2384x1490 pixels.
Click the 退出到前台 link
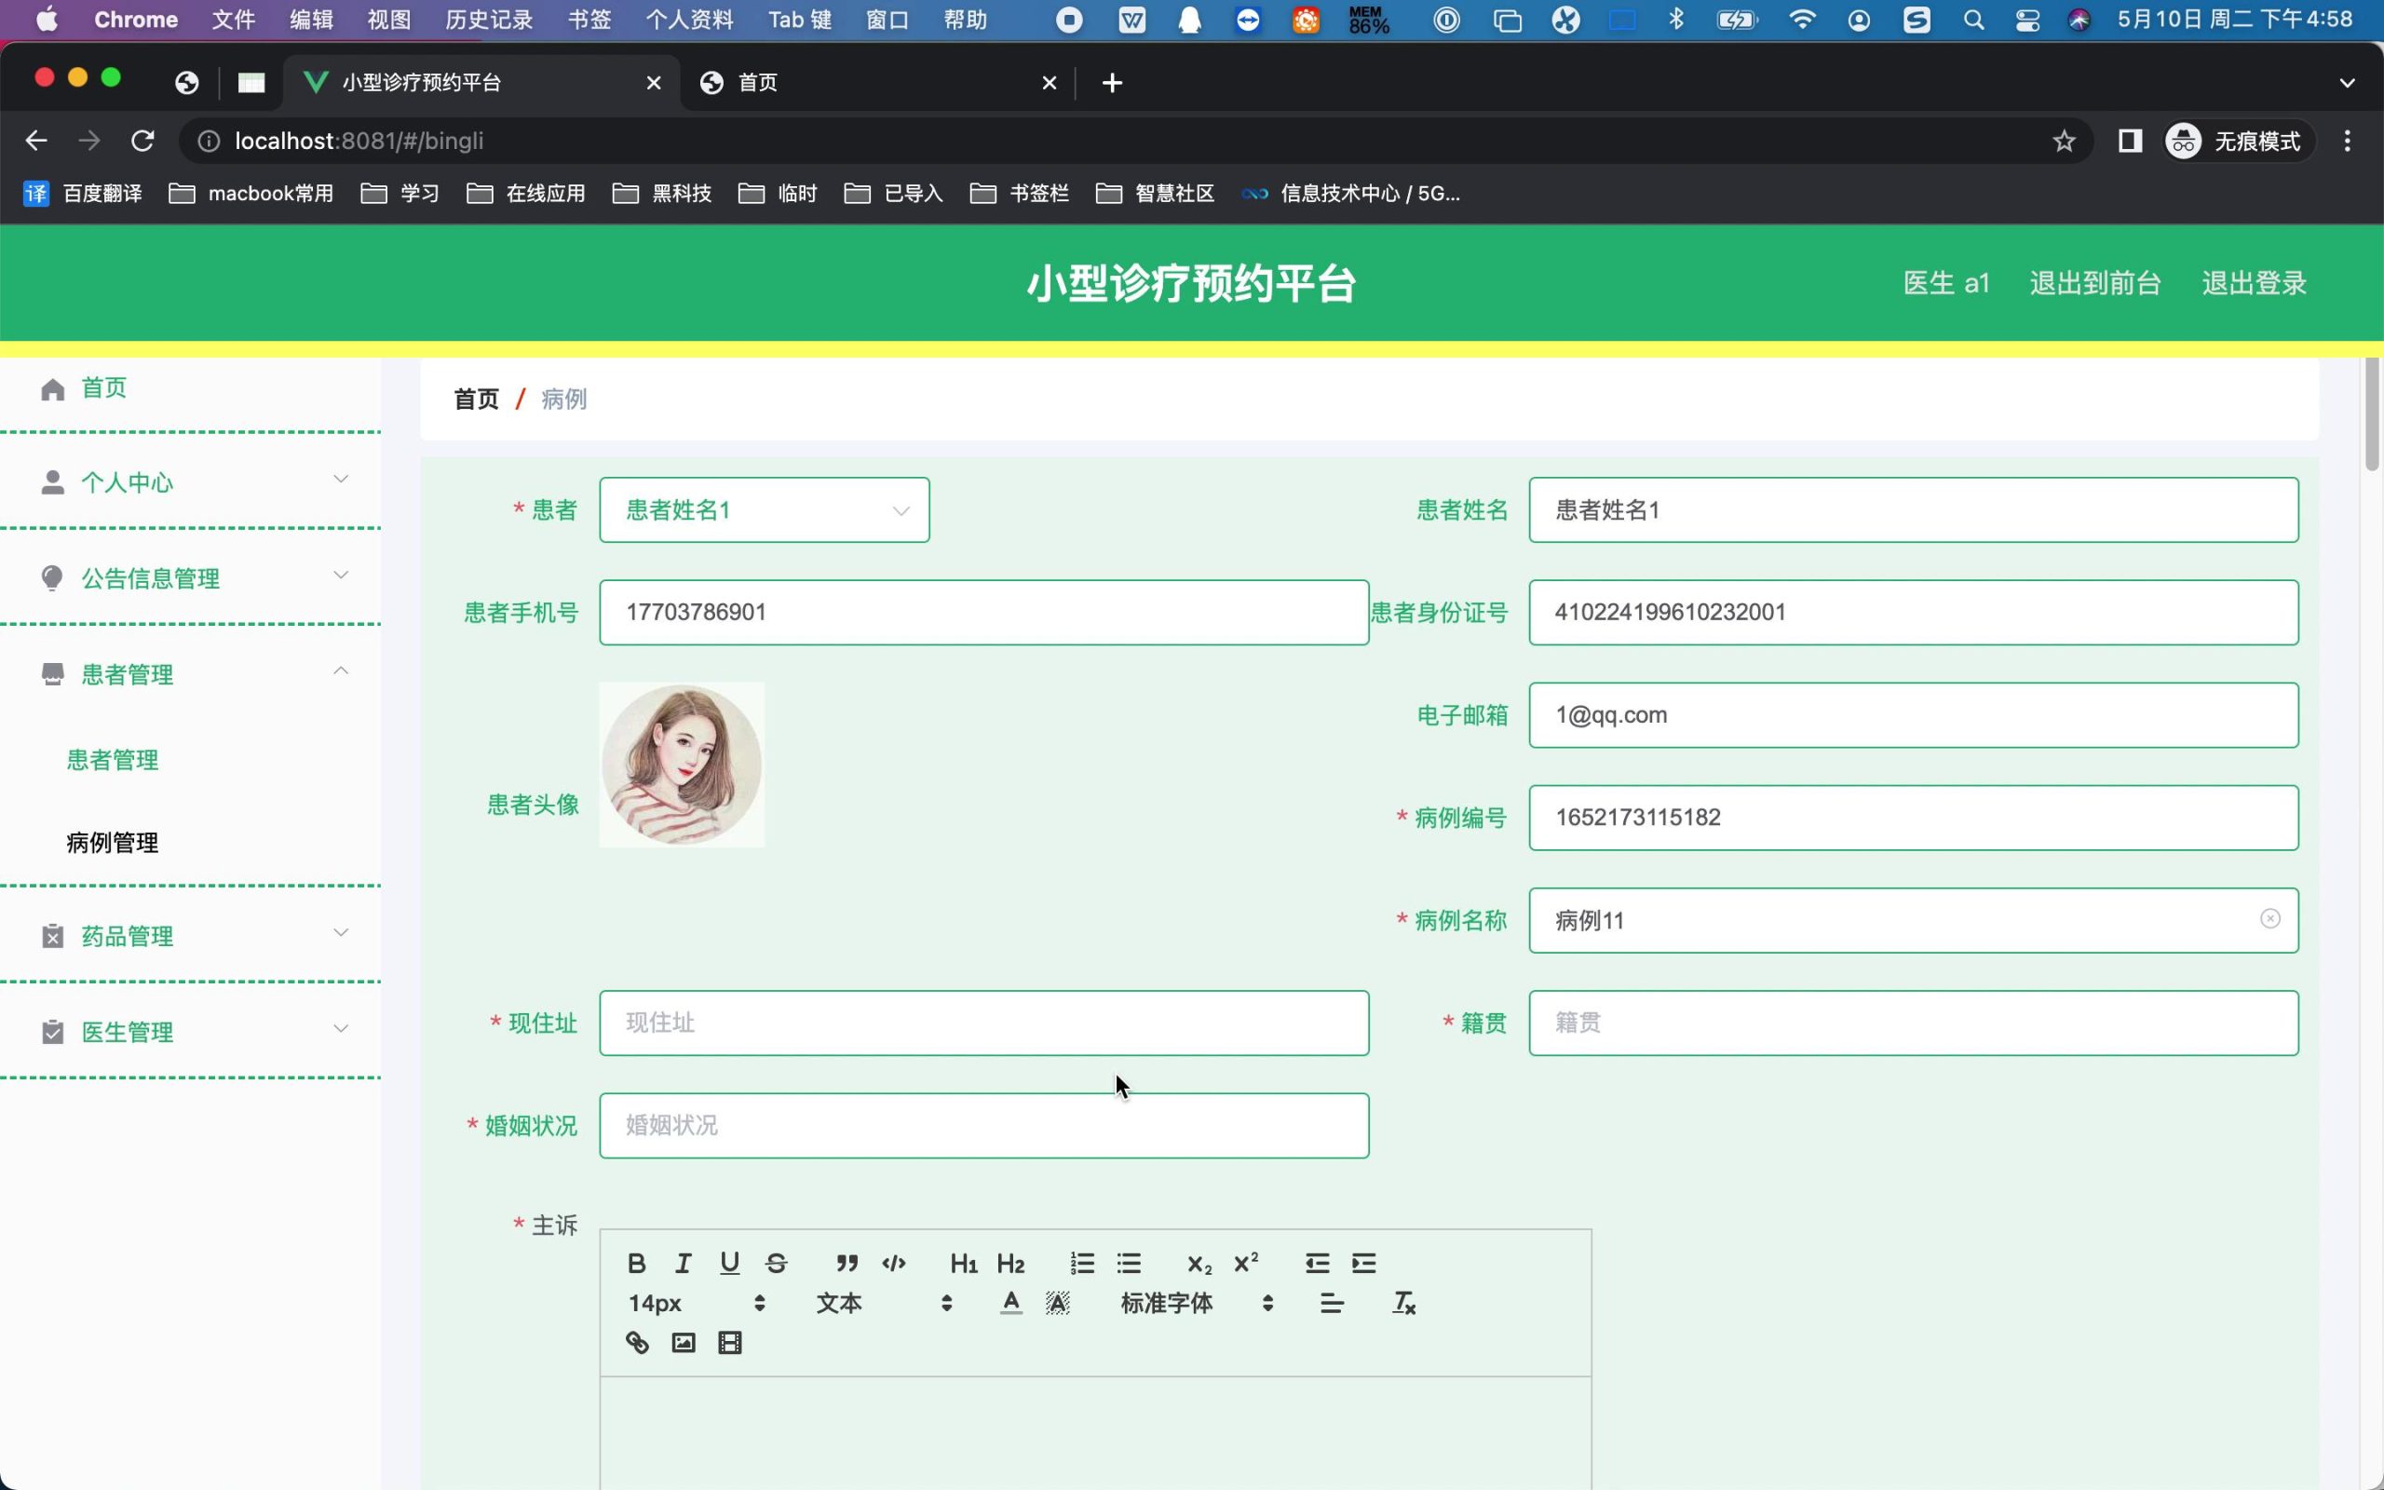pyautogui.click(x=2094, y=284)
